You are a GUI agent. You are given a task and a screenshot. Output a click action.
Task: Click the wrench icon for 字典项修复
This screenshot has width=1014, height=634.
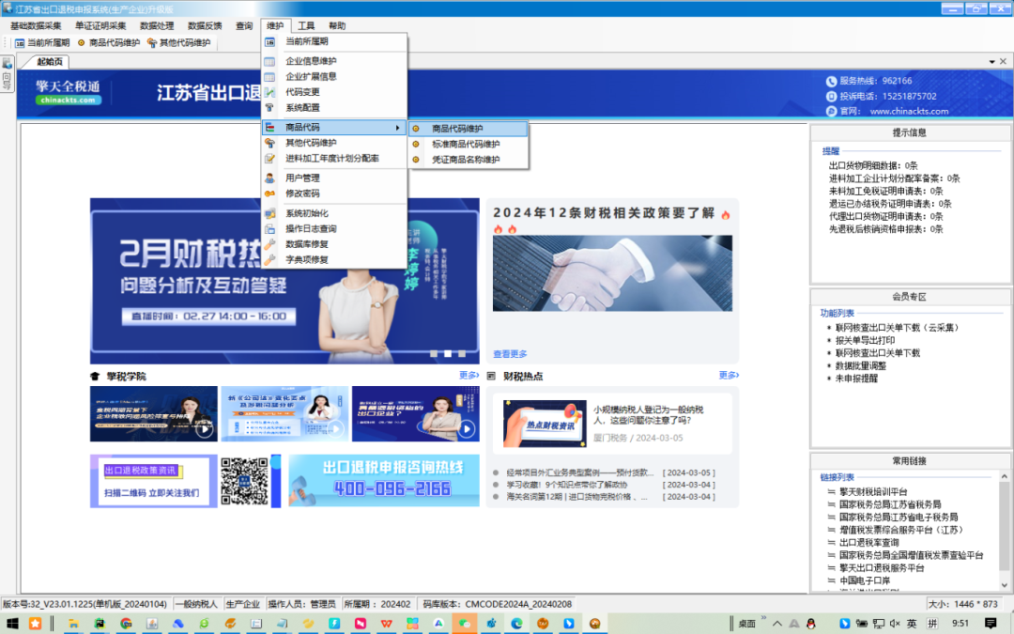coord(269,260)
